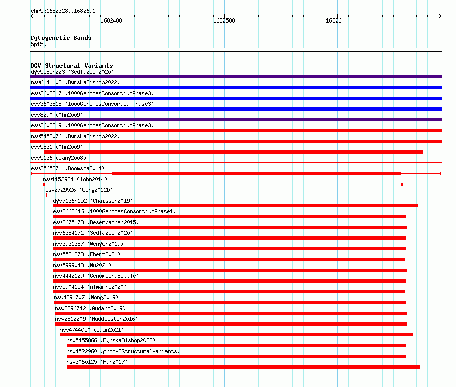Screen dimensions: 456x387
Task: Click nsv5581878 (Ebert2021) label
Action: 87,254
